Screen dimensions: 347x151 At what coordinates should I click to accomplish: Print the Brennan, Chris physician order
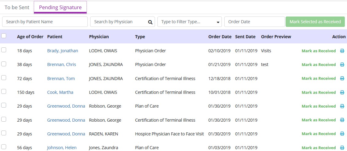342,65
